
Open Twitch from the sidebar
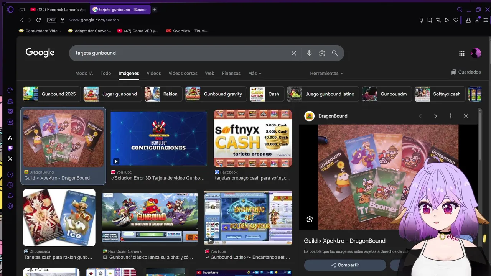pos(10,148)
